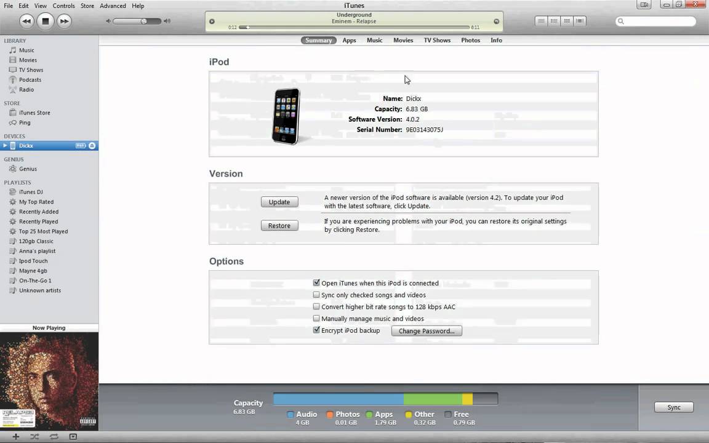The image size is (709, 443).
Task: Click the previous track rewind button
Action: tap(26, 22)
